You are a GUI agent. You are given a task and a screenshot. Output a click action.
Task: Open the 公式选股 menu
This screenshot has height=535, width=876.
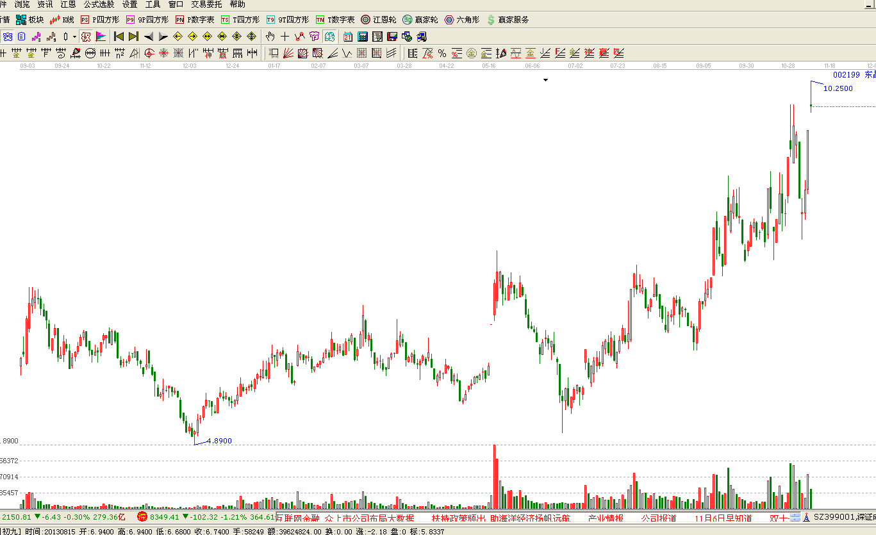click(99, 4)
